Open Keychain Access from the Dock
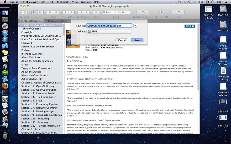This screenshot has height=144, width=231. coord(5,66)
